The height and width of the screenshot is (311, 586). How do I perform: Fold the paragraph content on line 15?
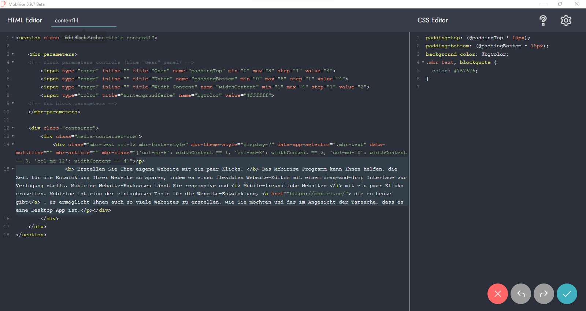coord(13,169)
